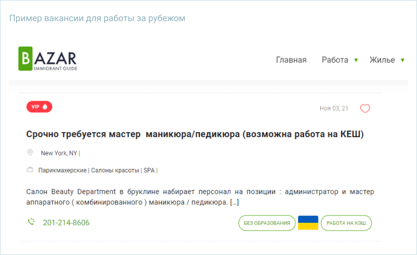Open the Парикмахерские category link

pos(62,170)
